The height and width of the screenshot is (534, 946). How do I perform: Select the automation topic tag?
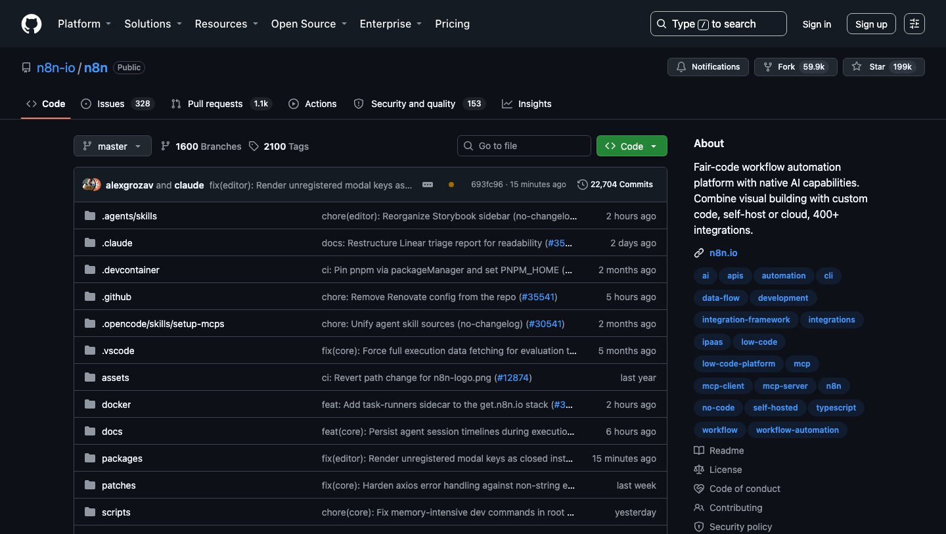click(784, 276)
